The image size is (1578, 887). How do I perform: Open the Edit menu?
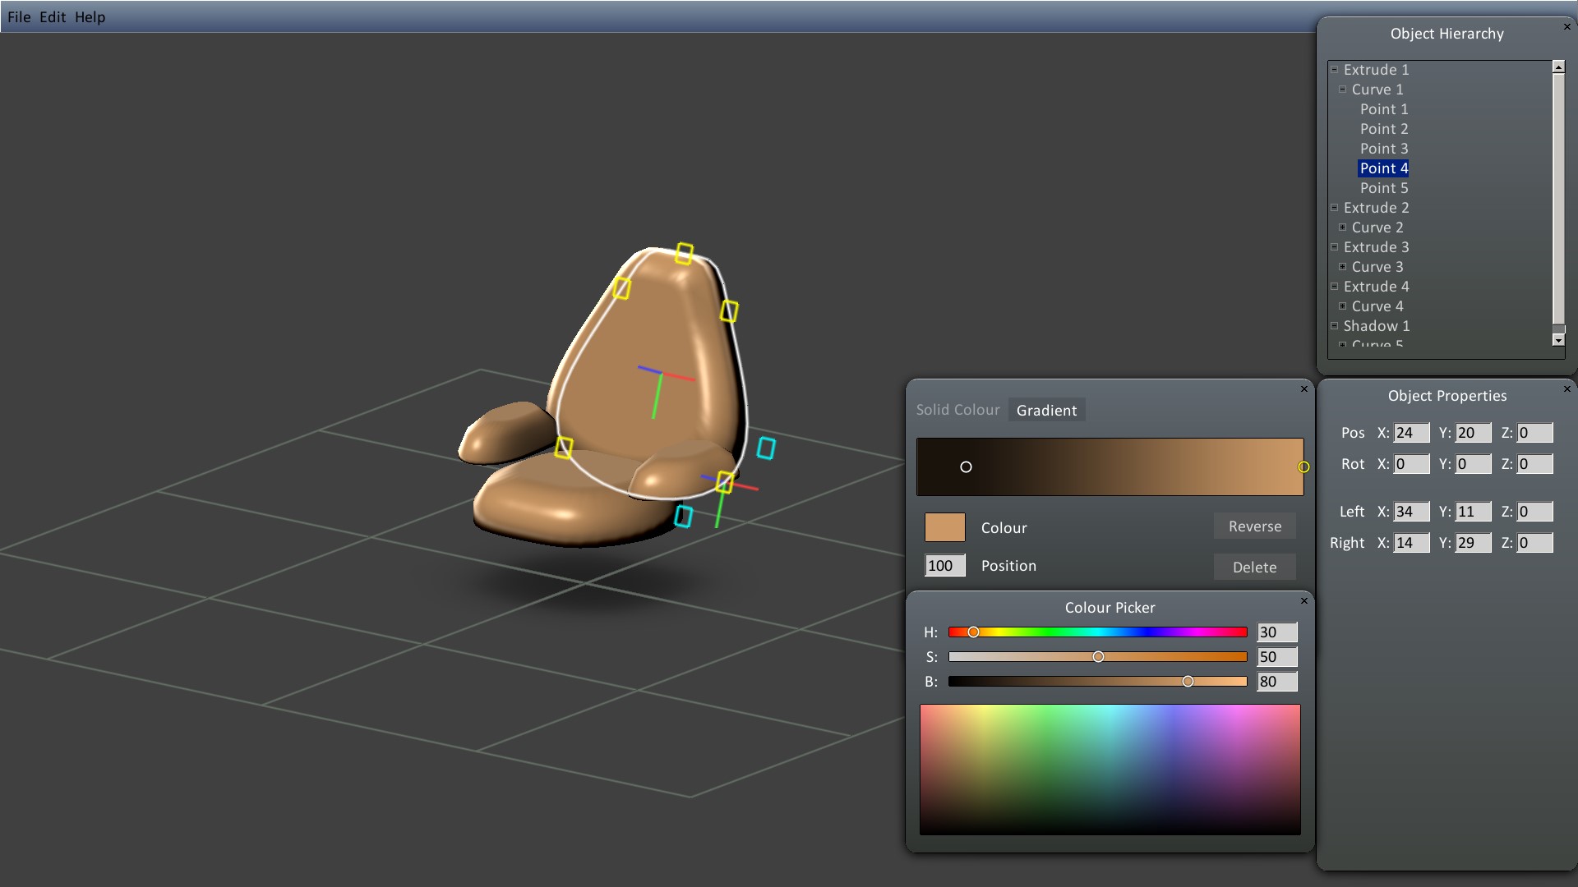[x=52, y=16]
